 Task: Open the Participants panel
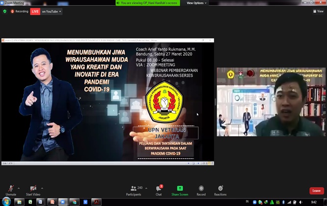(133, 190)
